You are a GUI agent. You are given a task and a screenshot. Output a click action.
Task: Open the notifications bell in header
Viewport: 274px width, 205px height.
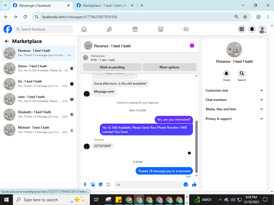coord(252,29)
